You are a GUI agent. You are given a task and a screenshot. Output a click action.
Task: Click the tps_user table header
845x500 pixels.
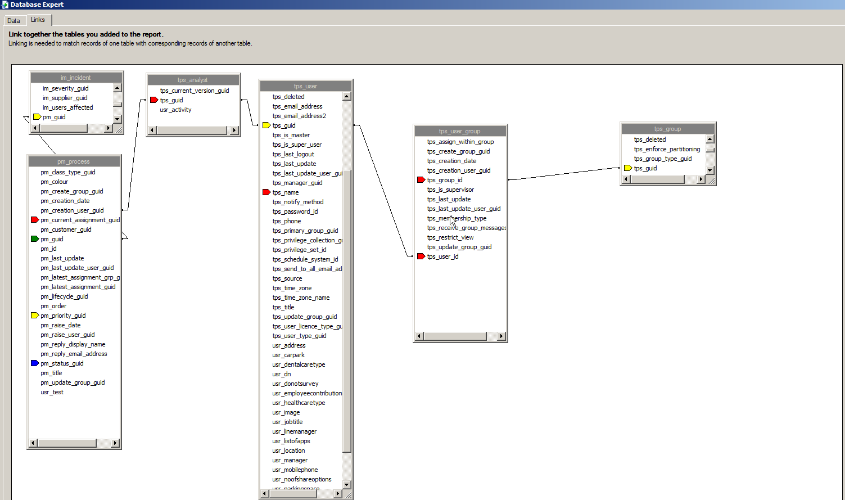tap(306, 86)
